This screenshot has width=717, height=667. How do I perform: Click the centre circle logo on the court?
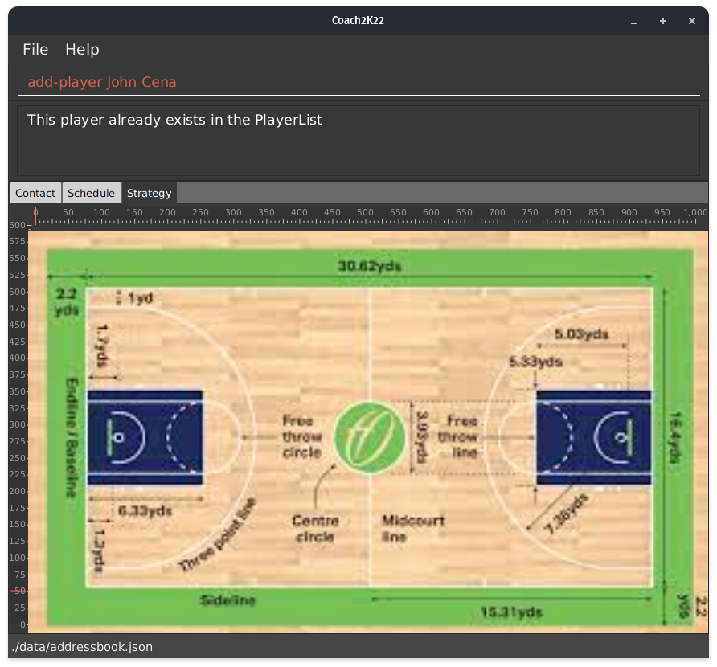[x=370, y=437]
